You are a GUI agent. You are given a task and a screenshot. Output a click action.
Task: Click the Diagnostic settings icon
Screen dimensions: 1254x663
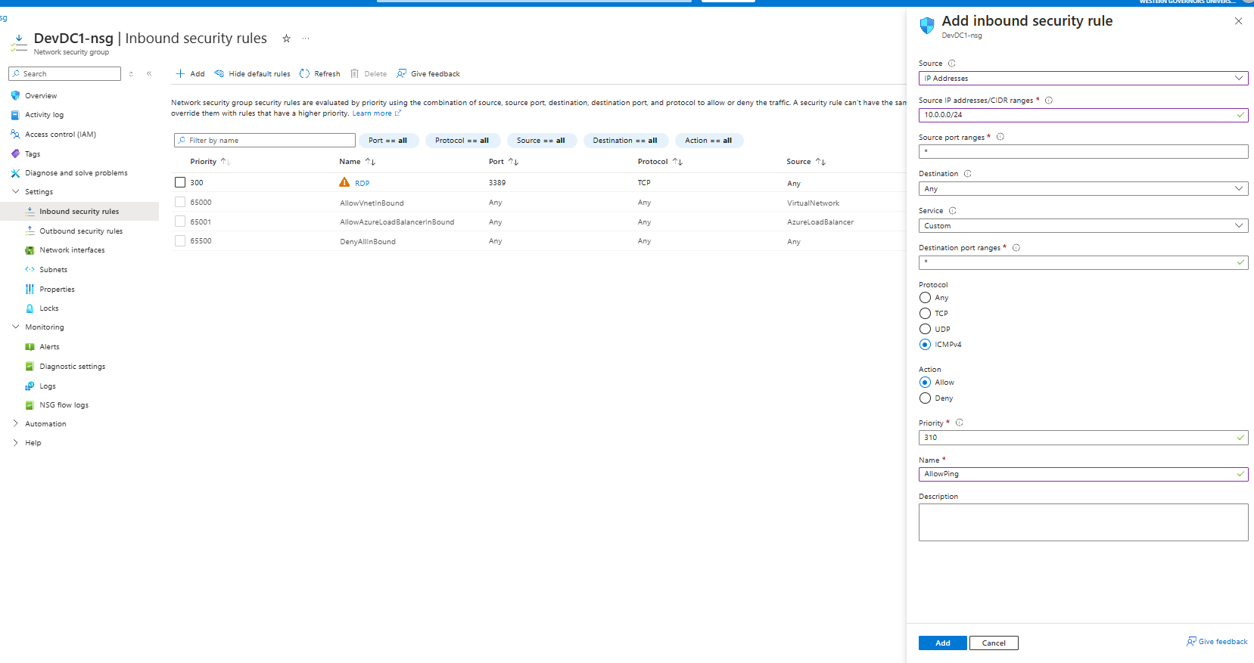coord(30,367)
